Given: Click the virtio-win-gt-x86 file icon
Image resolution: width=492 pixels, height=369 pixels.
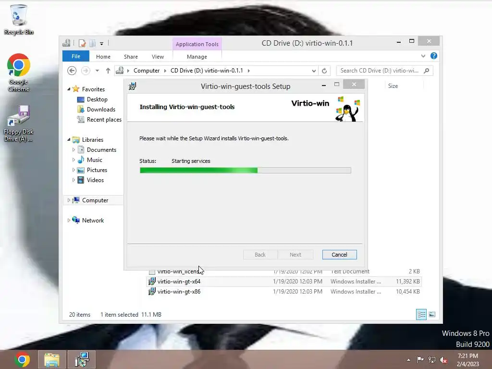Looking at the screenshot, I should coord(152,292).
